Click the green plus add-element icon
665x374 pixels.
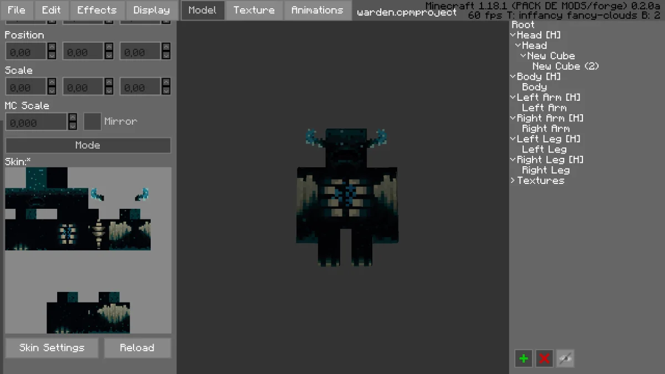[x=523, y=359]
